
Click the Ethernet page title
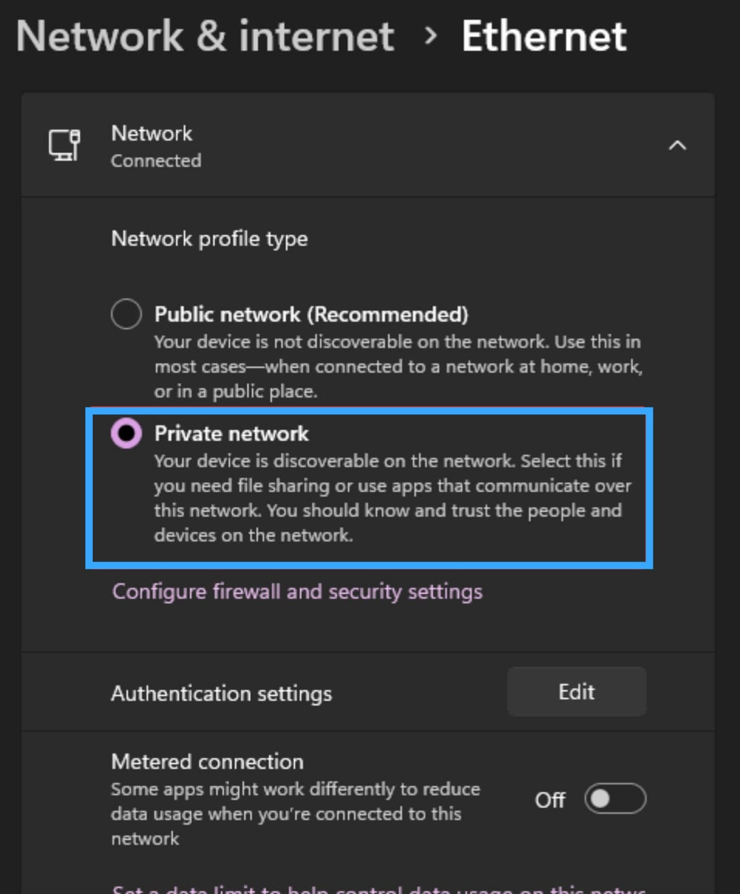tap(544, 36)
